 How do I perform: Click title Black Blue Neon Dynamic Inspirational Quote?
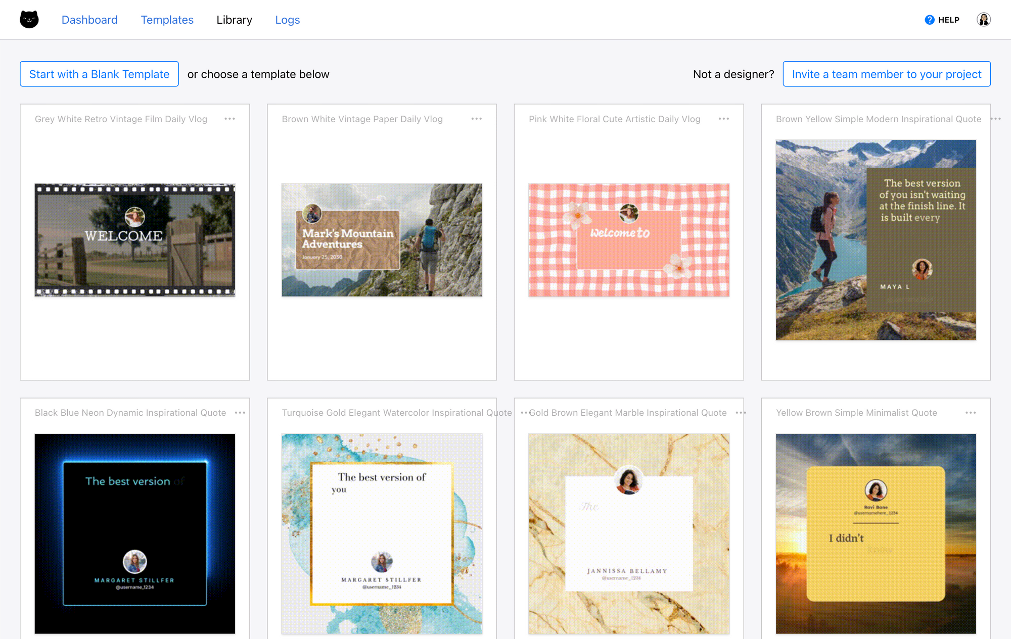(130, 413)
